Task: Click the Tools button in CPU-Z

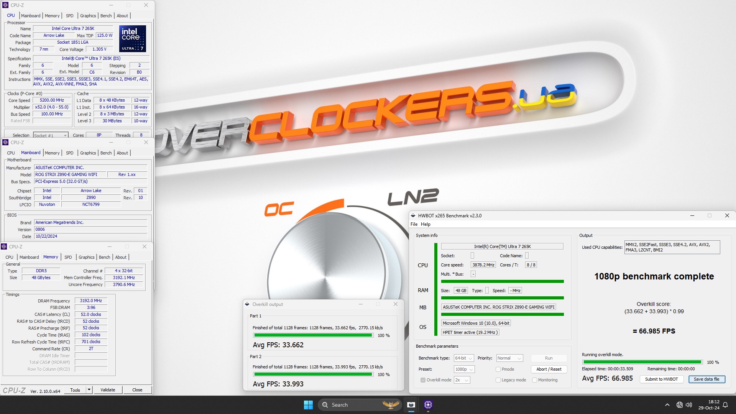Action: [75, 390]
